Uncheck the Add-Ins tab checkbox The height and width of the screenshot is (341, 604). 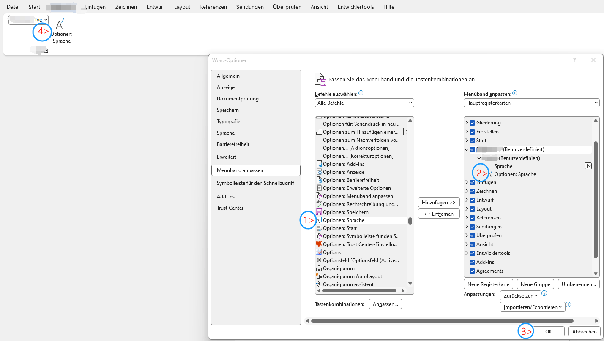(x=473, y=262)
